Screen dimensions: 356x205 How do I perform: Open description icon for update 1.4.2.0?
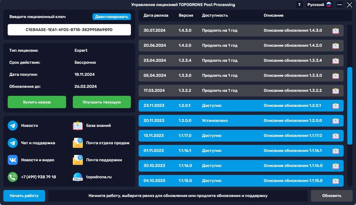click(x=335, y=46)
